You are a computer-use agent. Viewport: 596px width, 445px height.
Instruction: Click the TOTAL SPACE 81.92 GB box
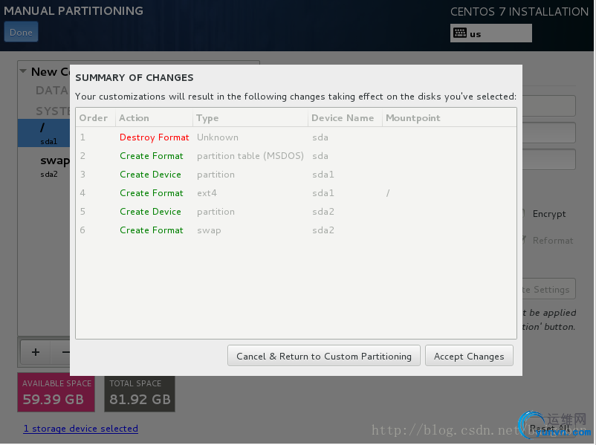click(x=140, y=393)
